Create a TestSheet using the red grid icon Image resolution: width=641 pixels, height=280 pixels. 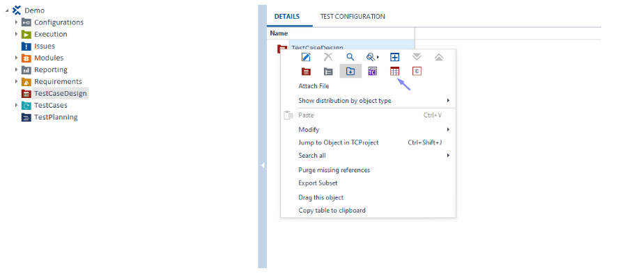click(x=394, y=71)
